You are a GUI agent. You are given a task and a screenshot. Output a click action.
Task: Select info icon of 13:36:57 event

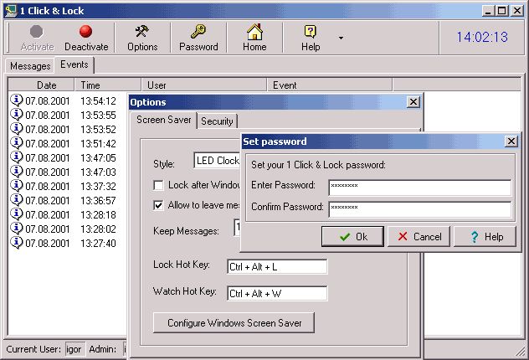click(x=16, y=199)
